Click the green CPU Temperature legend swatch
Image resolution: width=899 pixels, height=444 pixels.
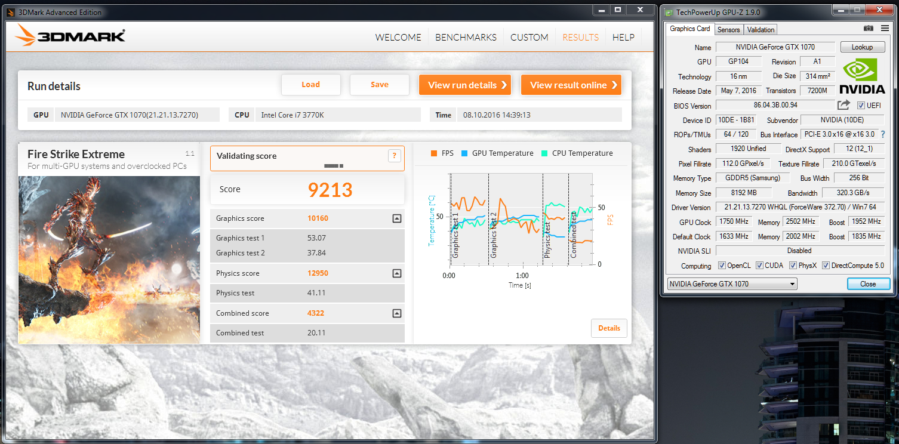pos(544,153)
